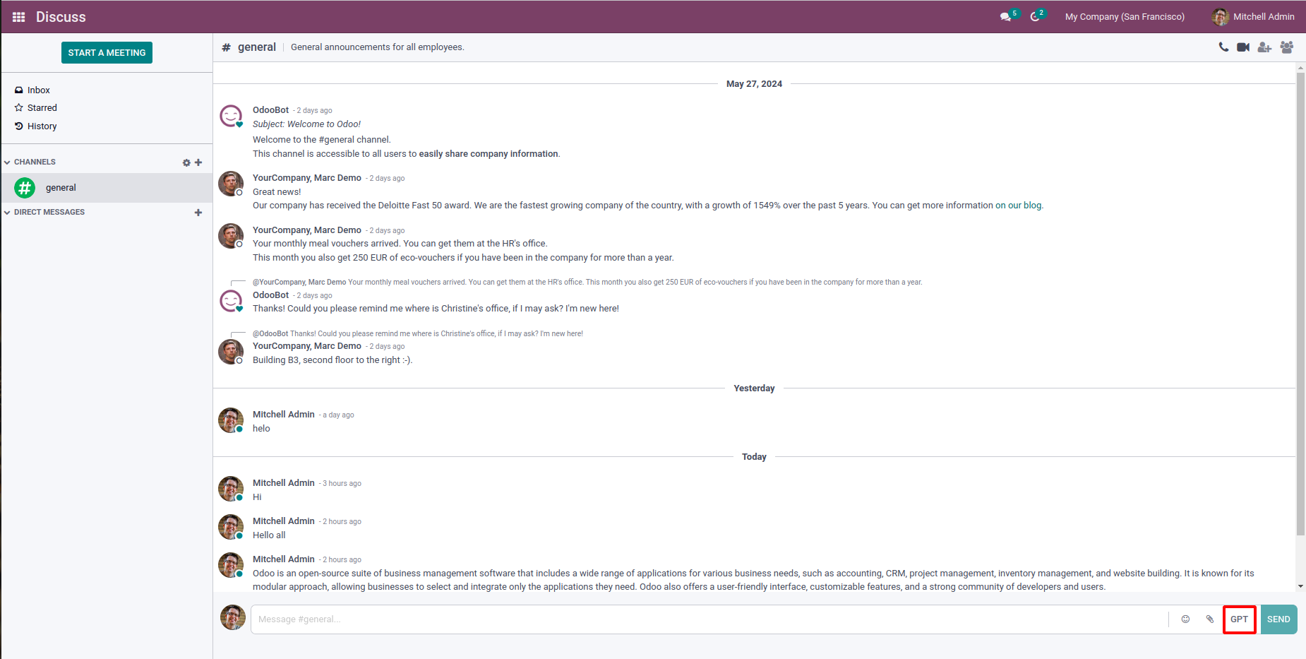Click Mitchell Admin's avatar on the helo message
Viewport: 1306px width, 659px height.
[231, 420]
